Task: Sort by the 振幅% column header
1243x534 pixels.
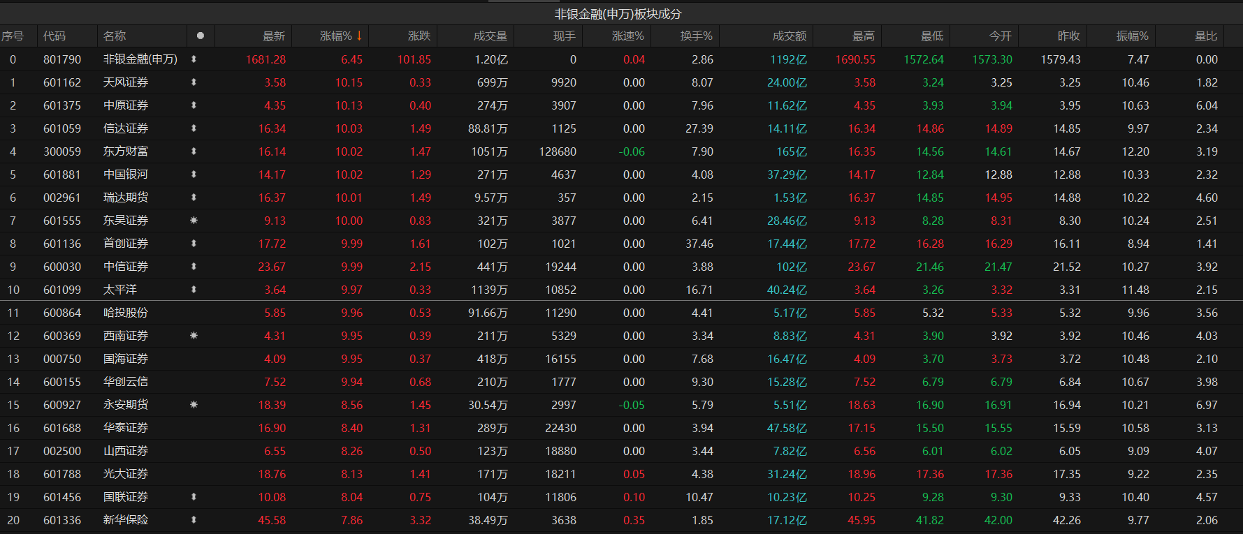Action: point(1133,36)
